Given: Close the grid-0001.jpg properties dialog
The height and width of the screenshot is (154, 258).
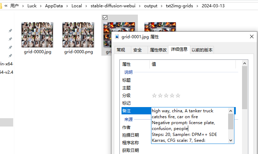Looking at the screenshot, I should click(x=251, y=37).
